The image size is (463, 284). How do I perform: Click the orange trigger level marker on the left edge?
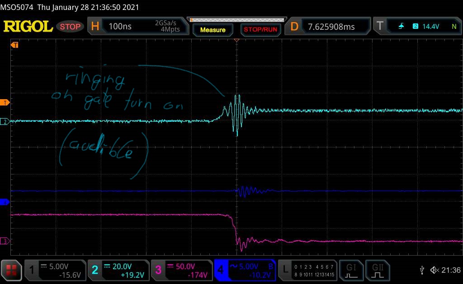[5, 102]
